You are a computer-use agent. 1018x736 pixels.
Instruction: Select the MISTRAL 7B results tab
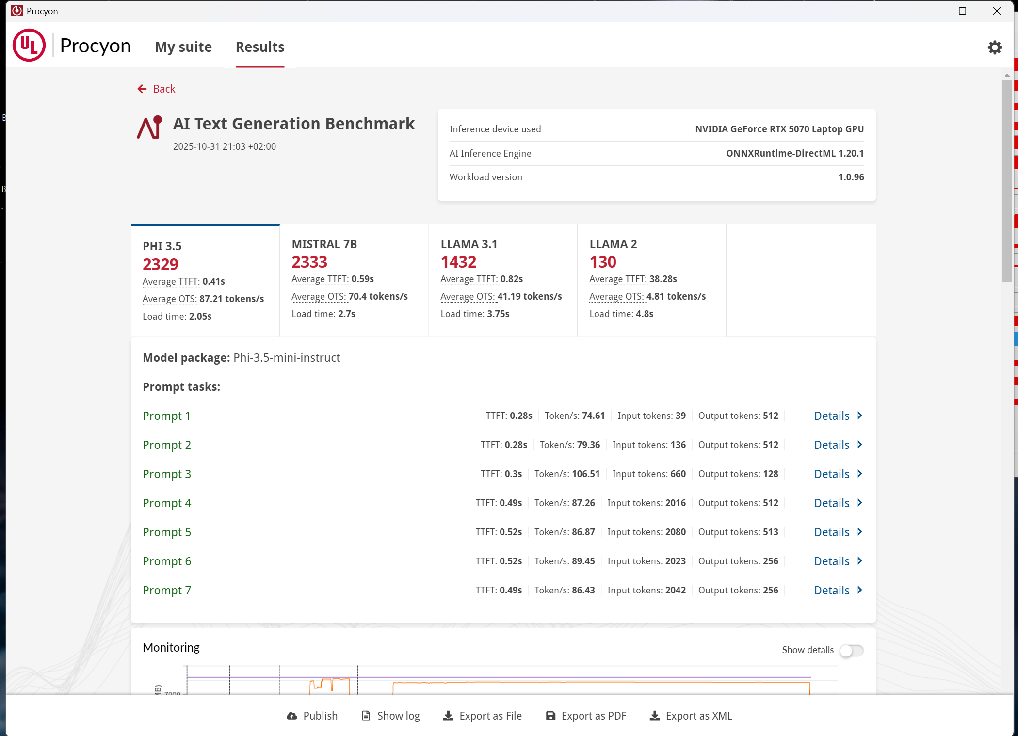(x=354, y=279)
